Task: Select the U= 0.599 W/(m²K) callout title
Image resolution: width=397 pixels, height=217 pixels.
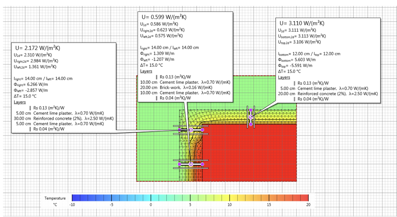Action: (x=164, y=17)
